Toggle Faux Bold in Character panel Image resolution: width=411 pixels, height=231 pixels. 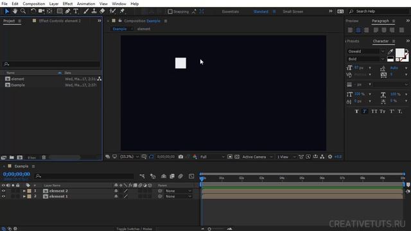coord(357,111)
